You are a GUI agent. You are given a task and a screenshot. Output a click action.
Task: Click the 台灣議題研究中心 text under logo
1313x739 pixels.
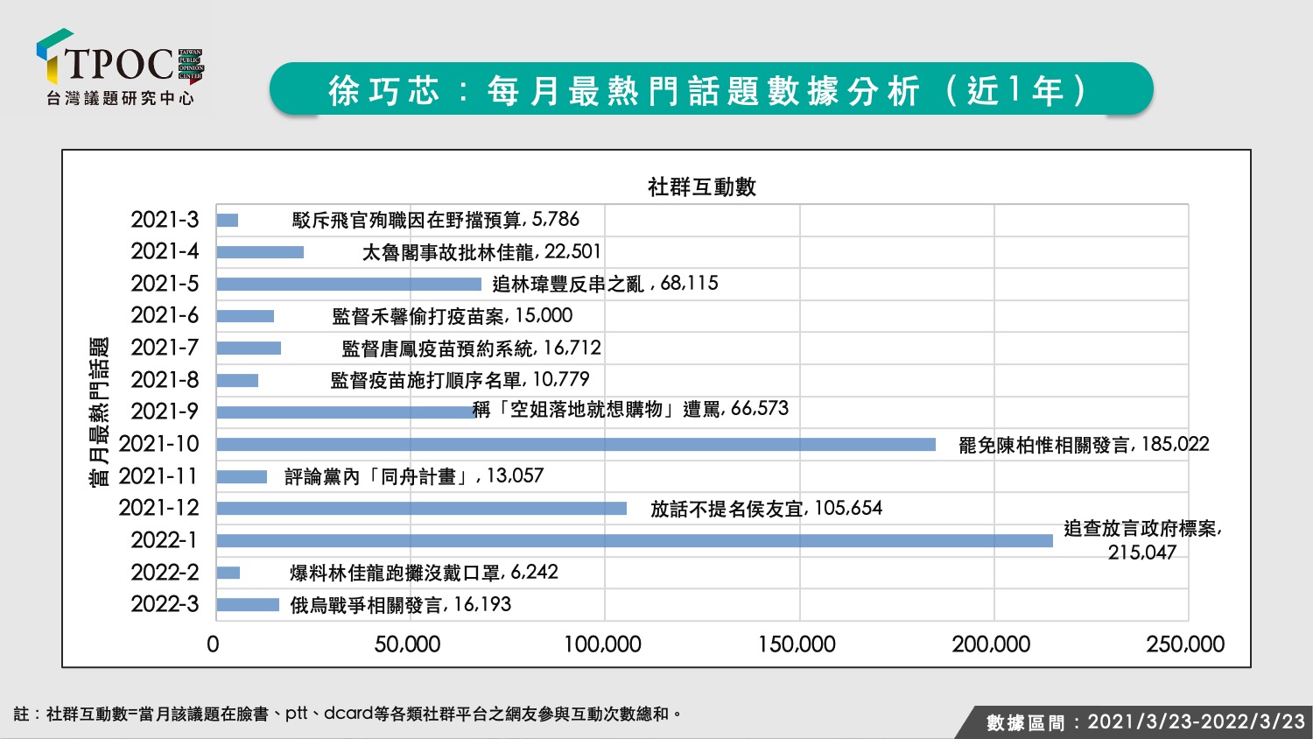[120, 98]
